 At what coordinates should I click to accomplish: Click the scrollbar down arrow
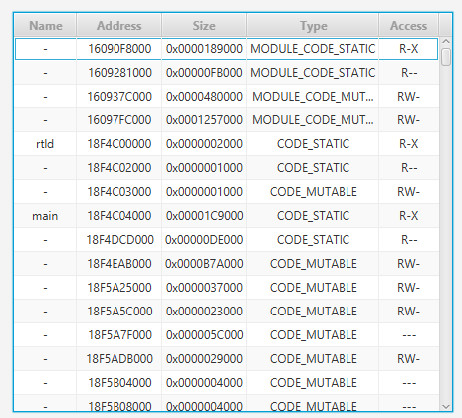point(446,406)
